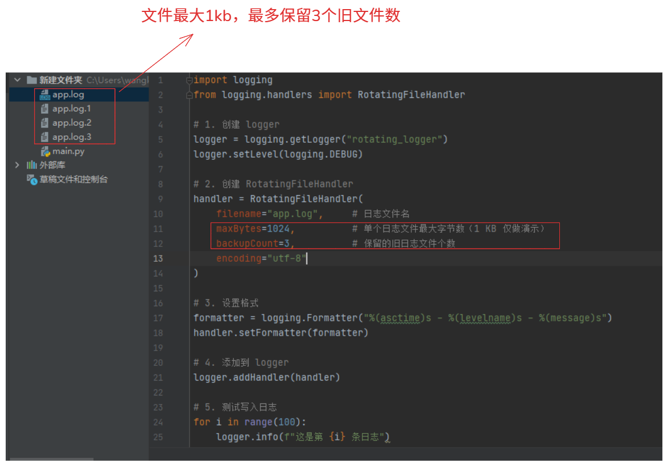The width and height of the screenshot is (668, 466).
Task: Click the main.py Python file icon
Action: (45, 151)
